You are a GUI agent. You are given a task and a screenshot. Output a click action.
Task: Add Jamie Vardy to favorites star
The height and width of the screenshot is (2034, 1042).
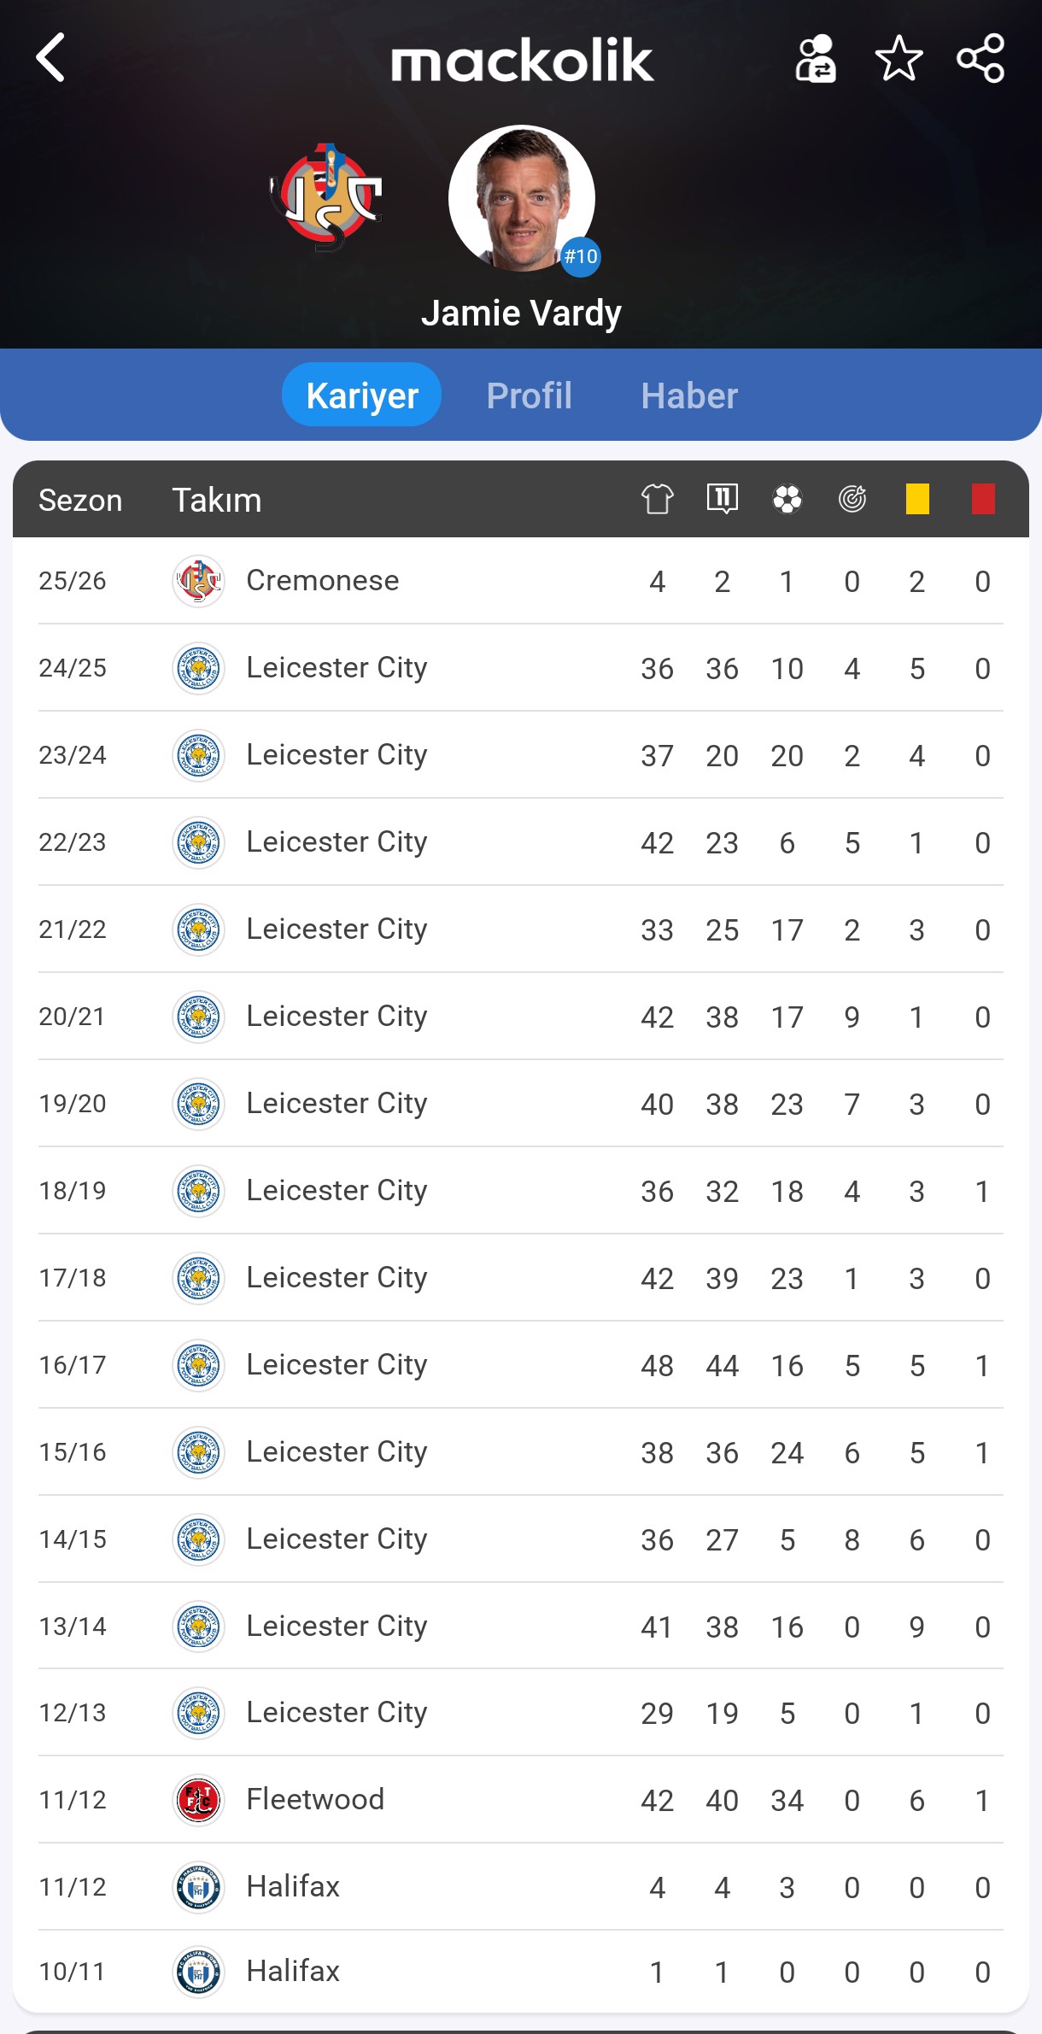(899, 58)
